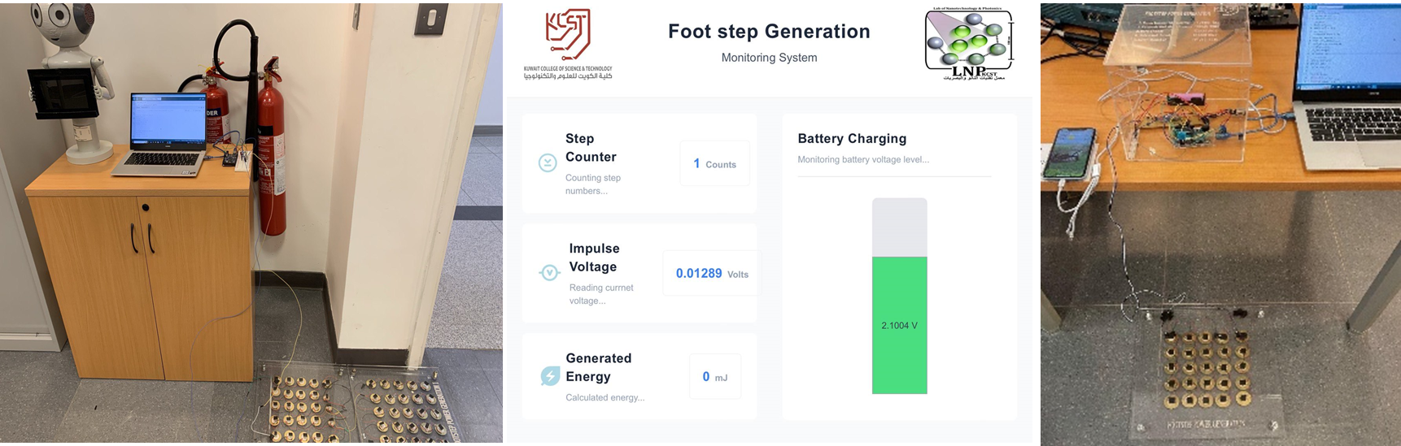Click the green filled battery level
The height and width of the screenshot is (446, 1401).
pyautogui.click(x=899, y=357)
